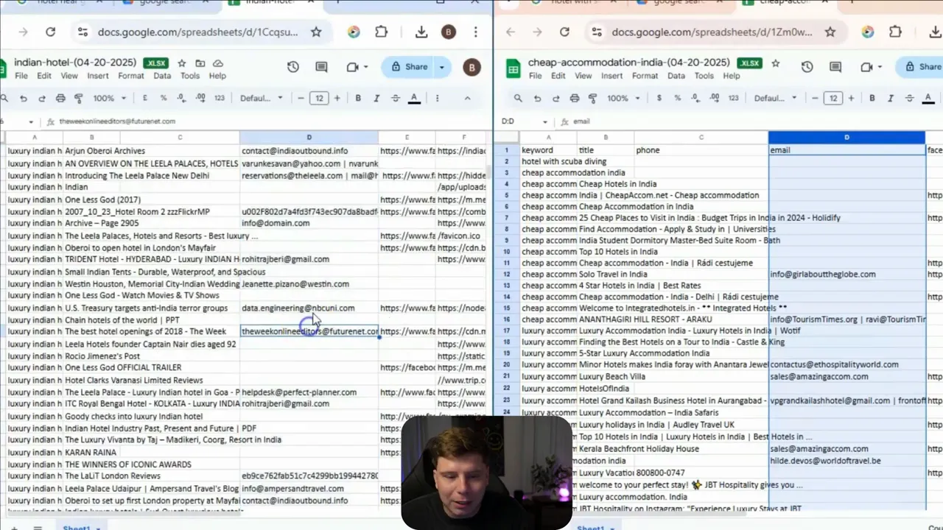Decrease font size in indian-hotel toolbar

point(301,98)
